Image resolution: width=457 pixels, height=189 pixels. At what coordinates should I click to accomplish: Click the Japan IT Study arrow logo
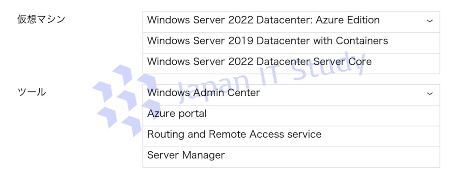point(123,99)
